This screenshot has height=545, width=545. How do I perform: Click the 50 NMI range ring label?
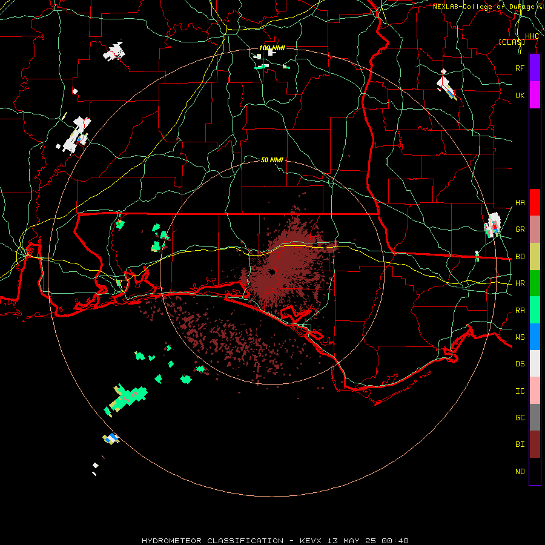click(272, 160)
